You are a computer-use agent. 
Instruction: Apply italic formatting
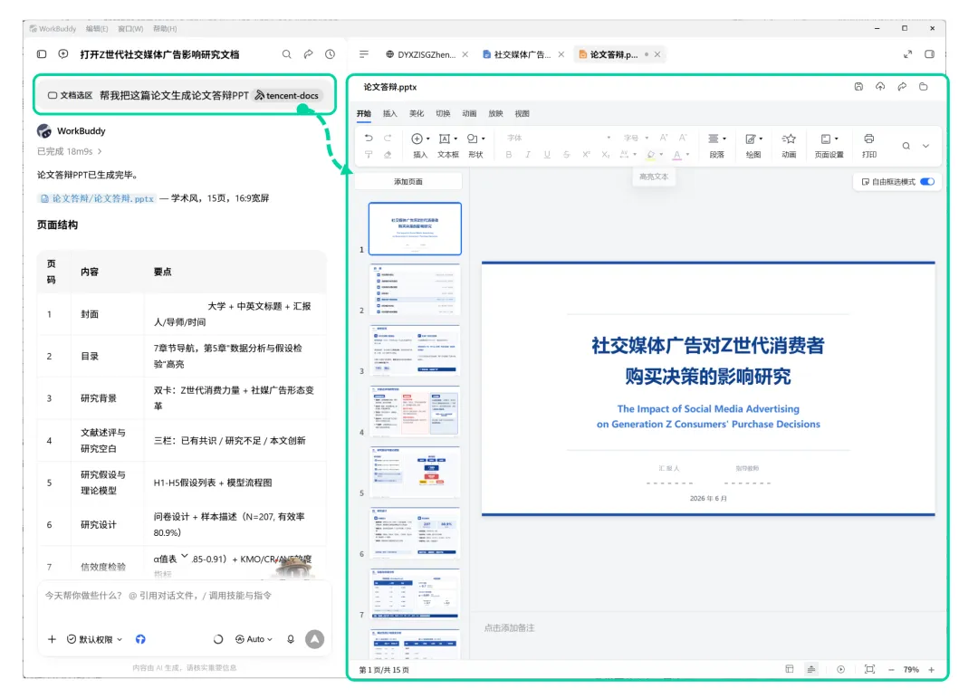click(528, 155)
